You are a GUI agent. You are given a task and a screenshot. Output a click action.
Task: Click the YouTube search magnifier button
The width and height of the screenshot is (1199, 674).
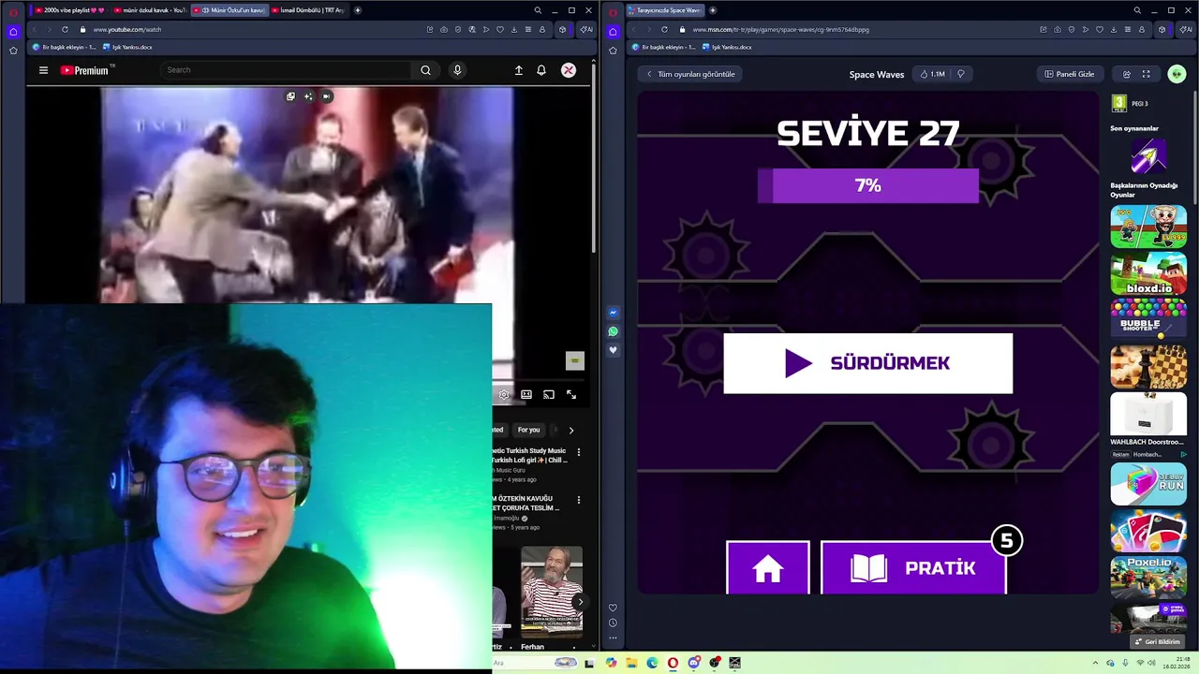point(425,70)
